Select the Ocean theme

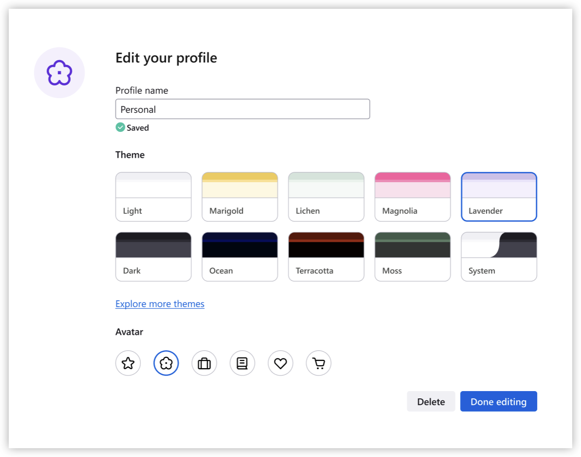239,256
